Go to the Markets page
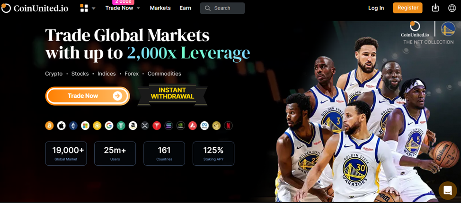The image size is (461, 203). coord(160,8)
